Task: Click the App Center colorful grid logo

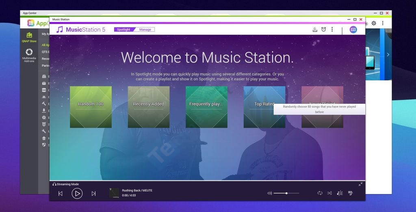Action: point(31,23)
